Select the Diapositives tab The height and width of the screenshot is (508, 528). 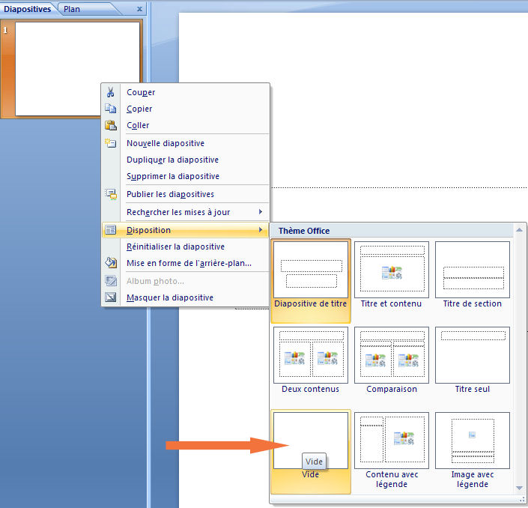27,9
